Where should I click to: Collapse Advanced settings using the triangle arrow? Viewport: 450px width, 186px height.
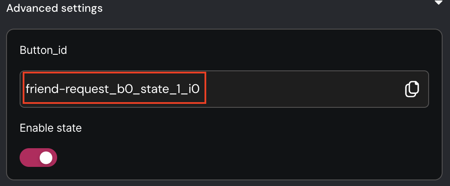(439, 3)
